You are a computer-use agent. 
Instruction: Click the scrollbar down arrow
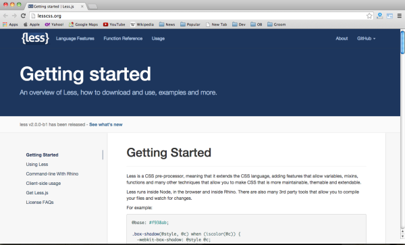pos(402,236)
